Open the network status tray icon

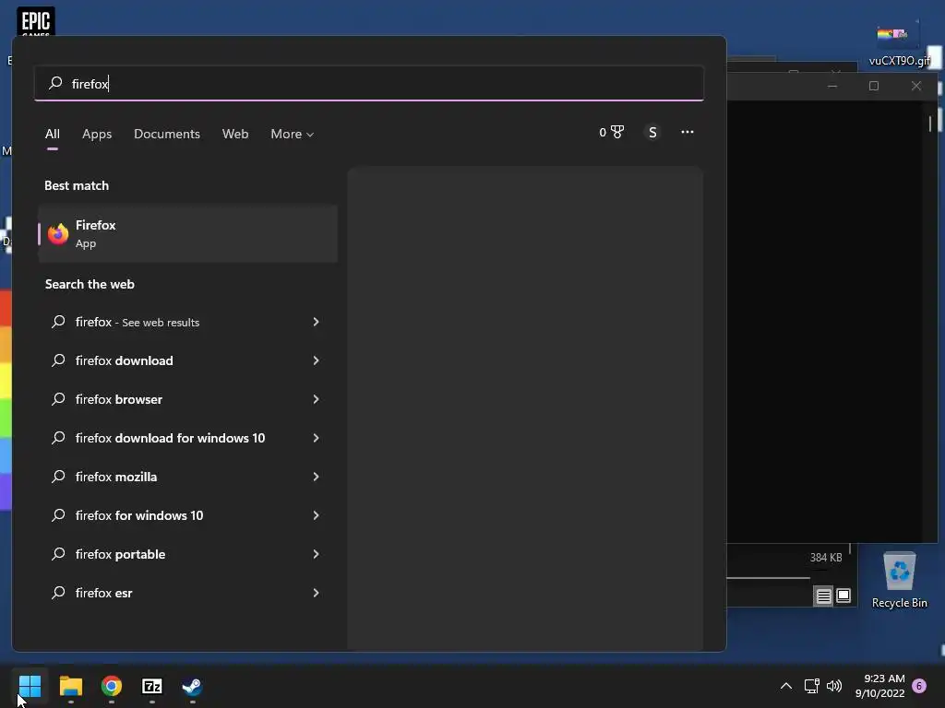[812, 686]
